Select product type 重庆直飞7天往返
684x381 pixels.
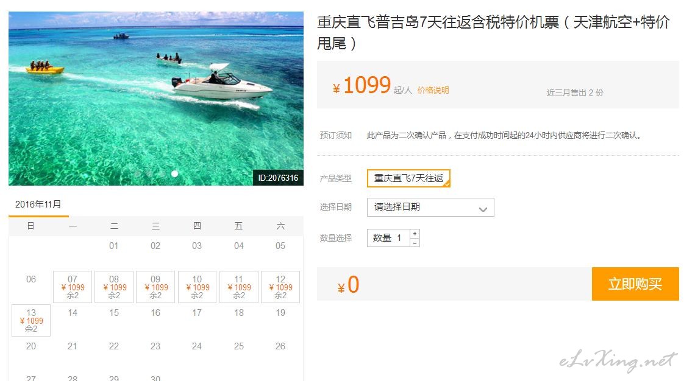pos(408,178)
